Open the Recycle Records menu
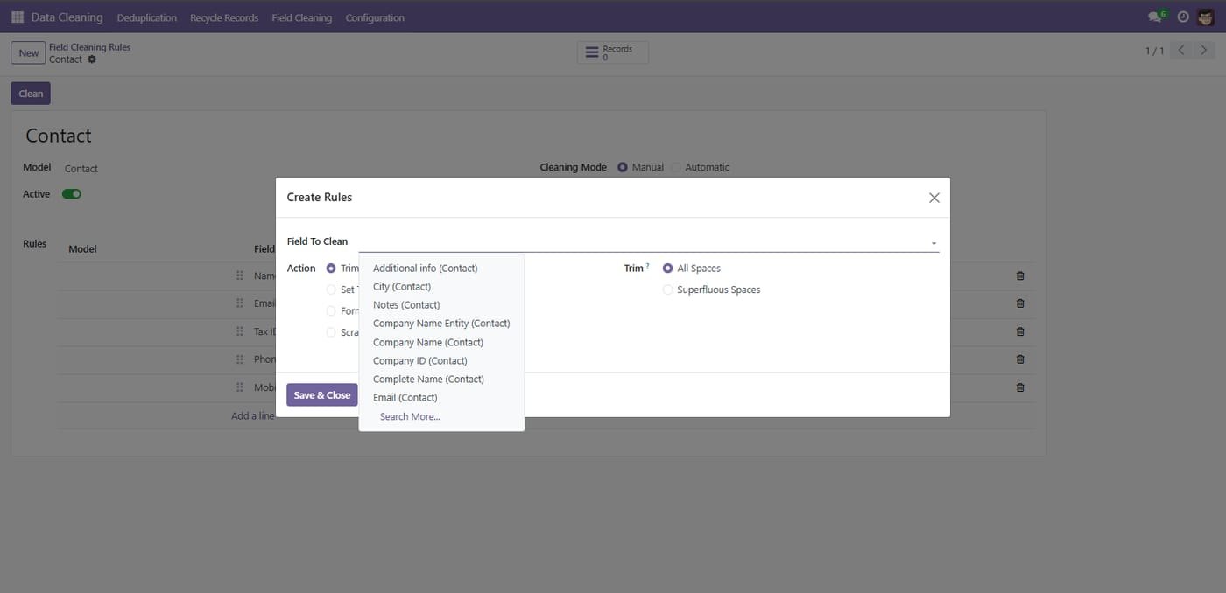This screenshot has width=1226, height=593. click(224, 17)
